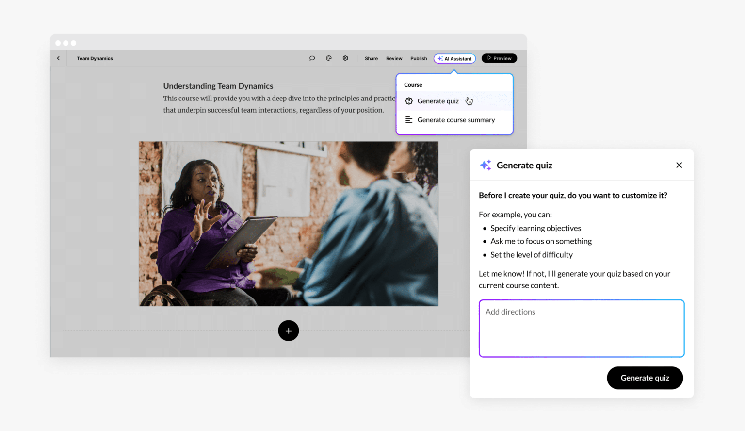The height and width of the screenshot is (431, 745).
Task: Open the comments speech bubble icon
Action: tap(312, 58)
